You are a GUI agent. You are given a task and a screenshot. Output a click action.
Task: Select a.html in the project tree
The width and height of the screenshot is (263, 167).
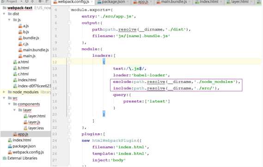[x=23, y=62]
